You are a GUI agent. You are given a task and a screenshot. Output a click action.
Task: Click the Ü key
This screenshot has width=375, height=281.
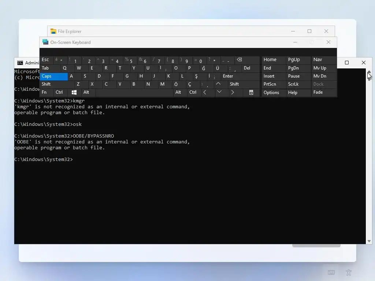220,68
